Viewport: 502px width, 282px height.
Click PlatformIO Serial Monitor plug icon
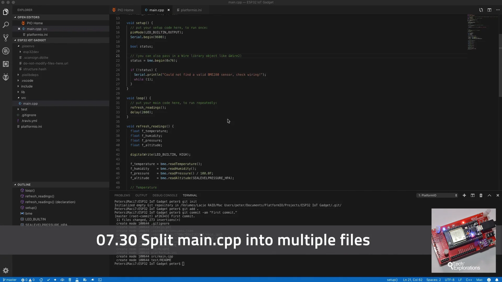[x=93, y=280]
